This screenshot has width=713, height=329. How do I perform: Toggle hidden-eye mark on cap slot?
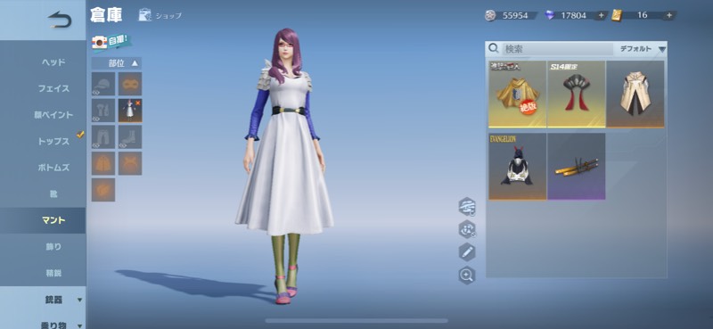click(x=96, y=93)
